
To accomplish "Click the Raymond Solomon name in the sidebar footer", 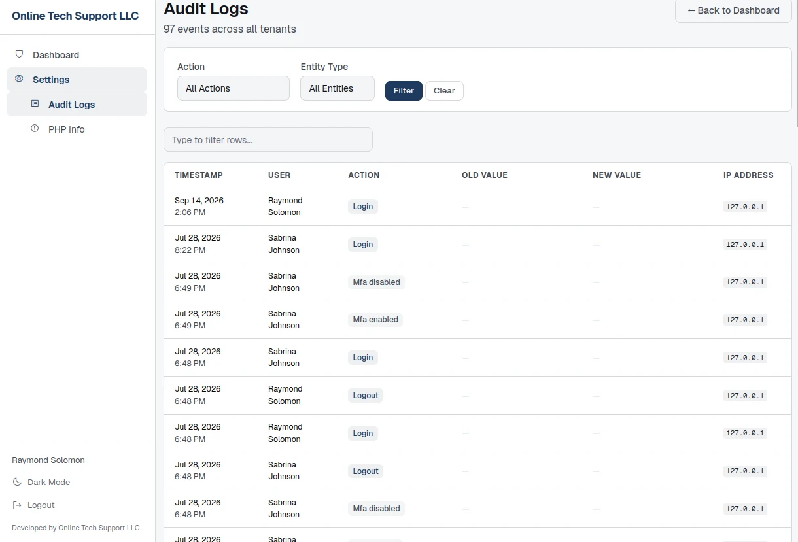I will [x=48, y=460].
